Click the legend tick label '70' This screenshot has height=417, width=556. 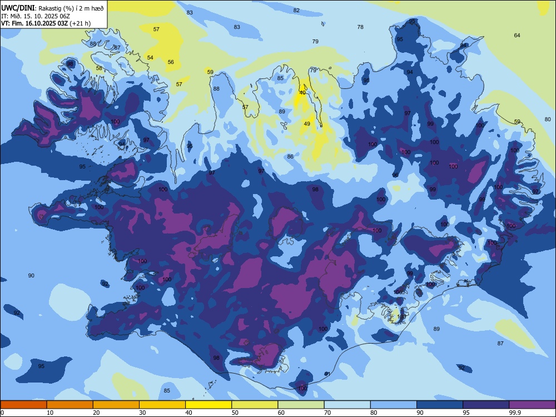[327, 413]
